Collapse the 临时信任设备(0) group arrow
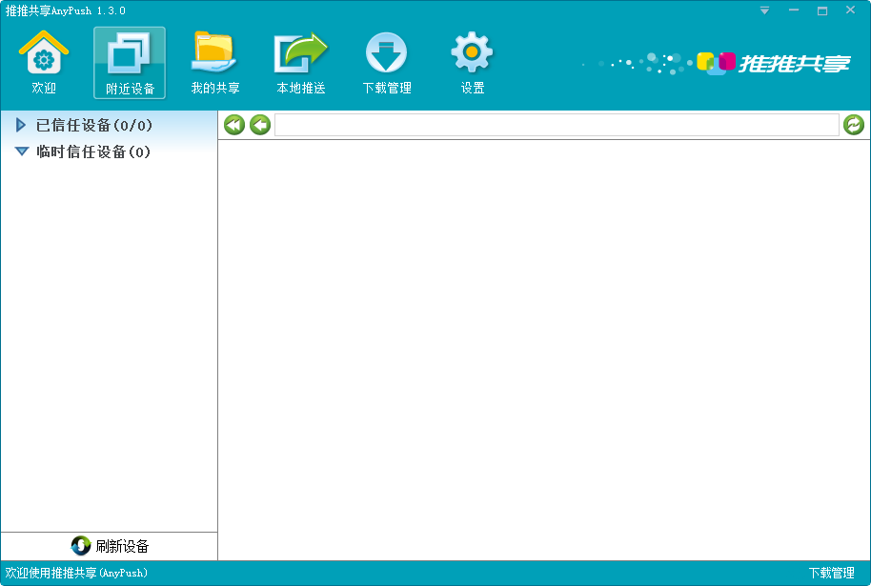871x586 pixels. tap(22, 152)
